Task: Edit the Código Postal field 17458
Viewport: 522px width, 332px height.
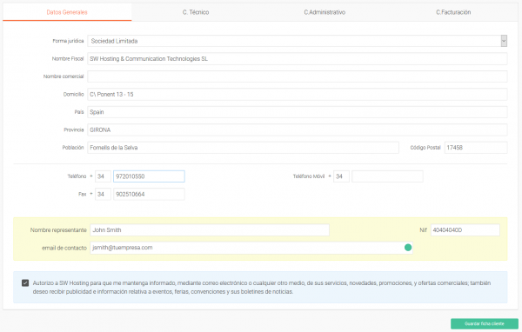Action: coord(476,148)
